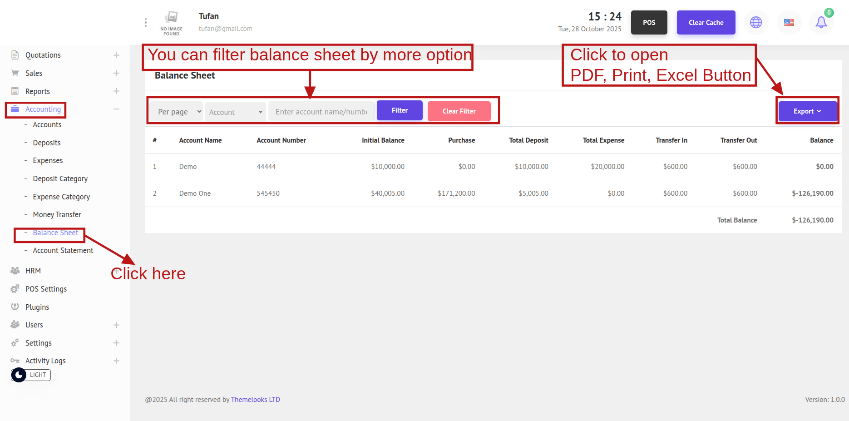Viewport: 849px width, 421px height.
Task: Click the Activity Logs key icon
Action: click(x=15, y=361)
